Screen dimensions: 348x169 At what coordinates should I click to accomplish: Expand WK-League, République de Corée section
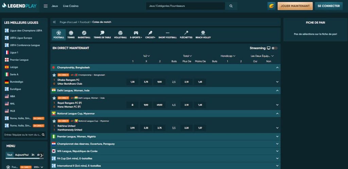(277, 151)
